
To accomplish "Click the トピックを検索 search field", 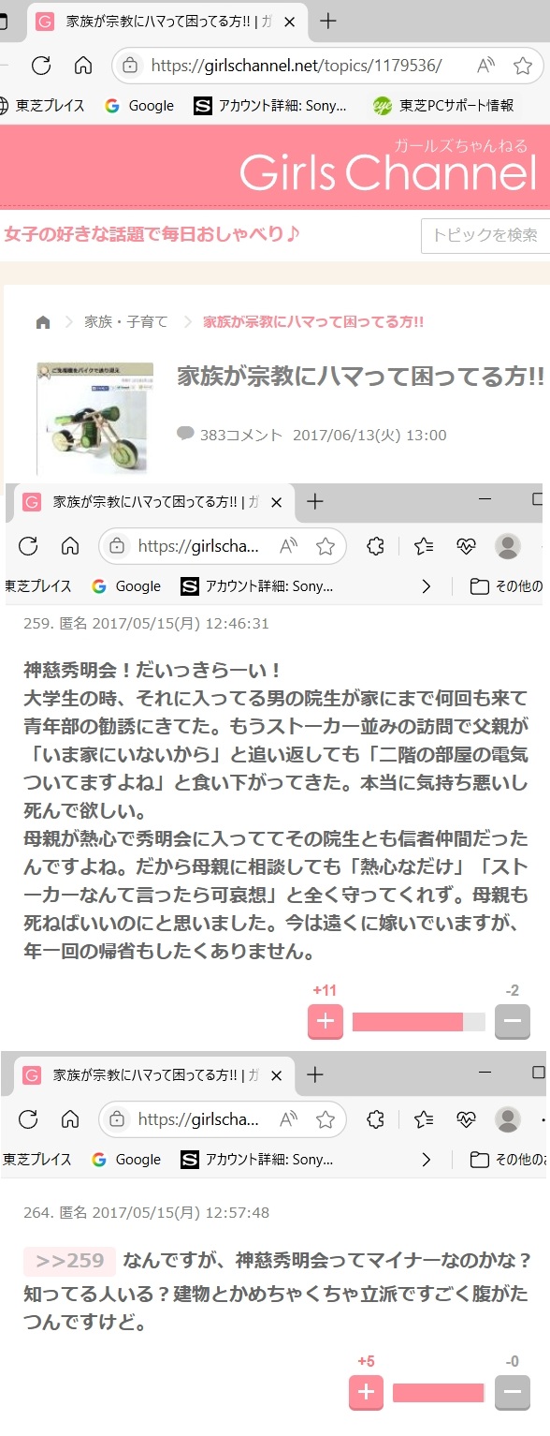I will coord(485,235).
